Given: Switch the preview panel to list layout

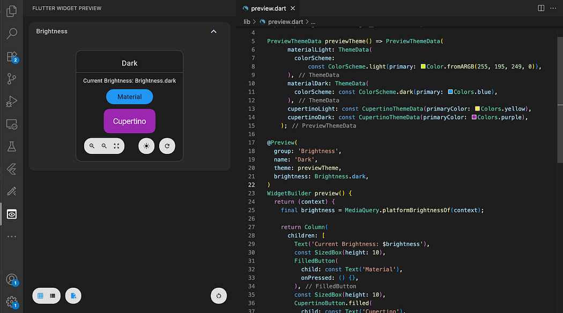Looking at the screenshot, I should (52, 295).
